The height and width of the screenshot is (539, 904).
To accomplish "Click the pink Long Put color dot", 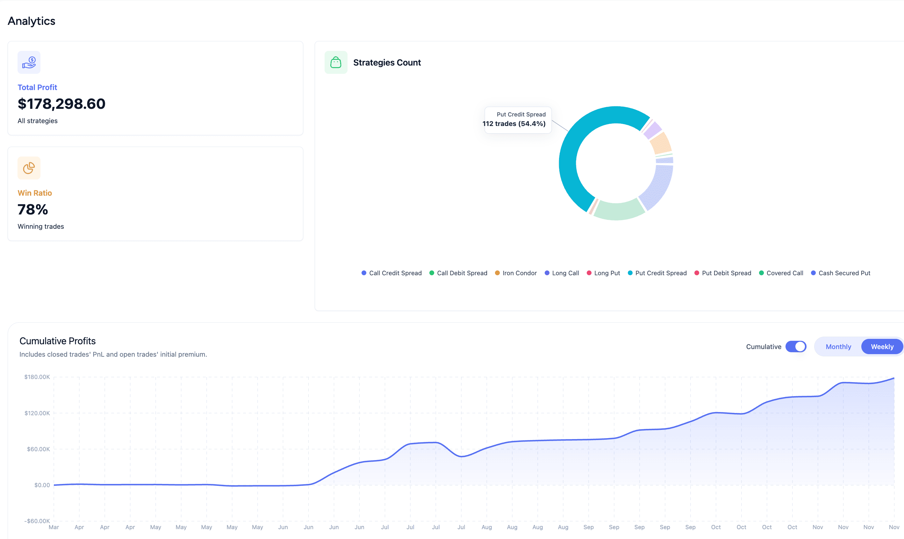I will click(589, 273).
